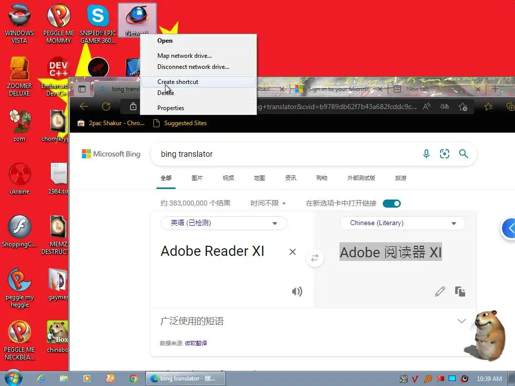Viewport: 515px width, 386px height.
Task: Click the translate page icon in address bar
Action: coord(445,107)
